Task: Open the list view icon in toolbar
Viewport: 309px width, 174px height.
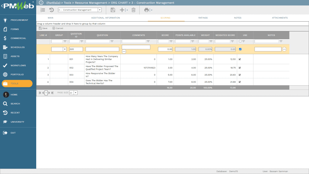Action: (43, 10)
